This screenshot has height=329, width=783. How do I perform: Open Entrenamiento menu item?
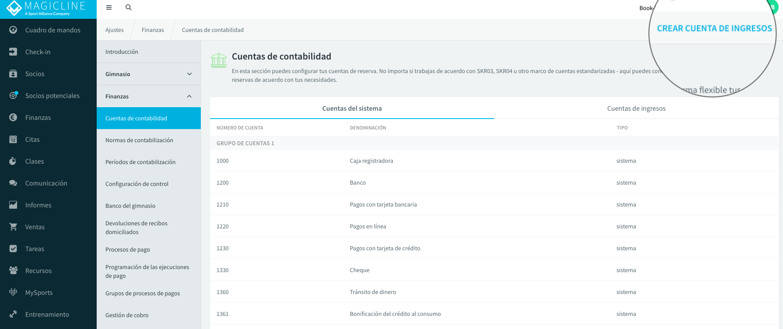pyautogui.click(x=48, y=314)
